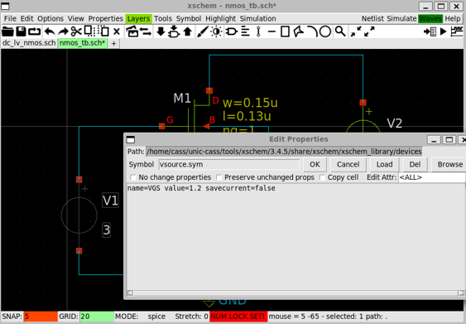Screen dimensions: 466x324
Task: Select the nmos_tb.sch* tab
Action: (82, 43)
